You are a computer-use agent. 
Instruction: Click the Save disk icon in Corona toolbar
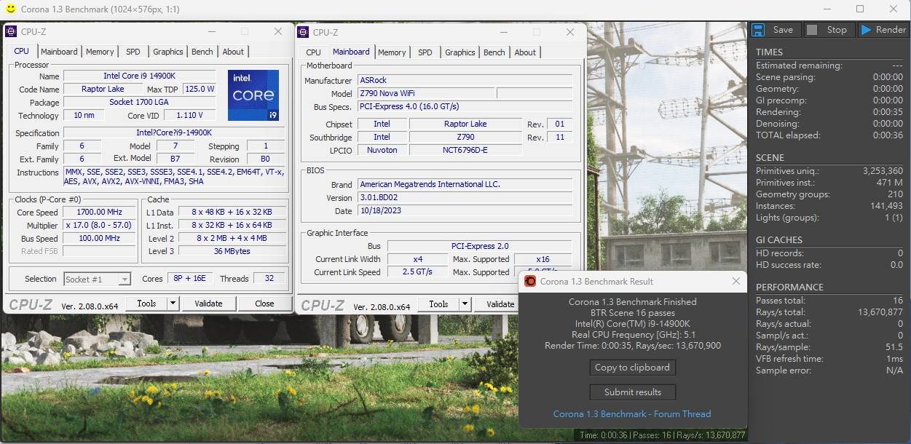tap(758, 30)
